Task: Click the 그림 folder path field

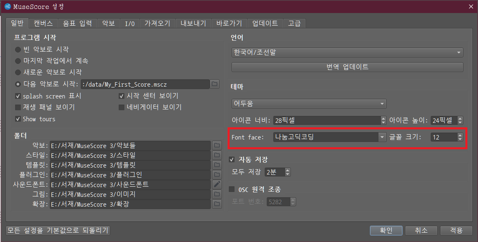Action: tap(130, 194)
